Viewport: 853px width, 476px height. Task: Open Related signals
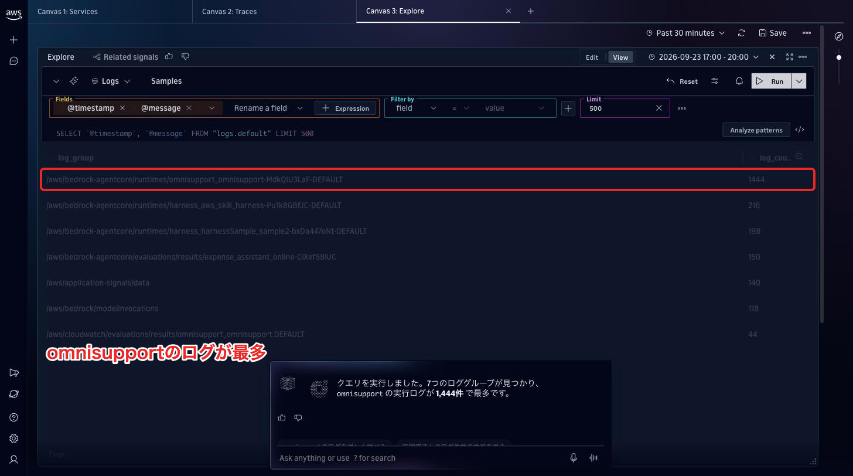[125, 57]
